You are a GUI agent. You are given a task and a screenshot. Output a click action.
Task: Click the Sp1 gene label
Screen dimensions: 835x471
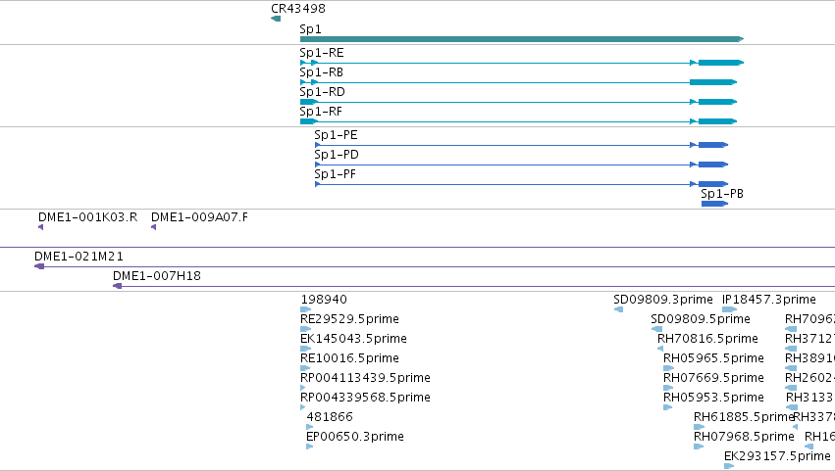[x=310, y=29]
